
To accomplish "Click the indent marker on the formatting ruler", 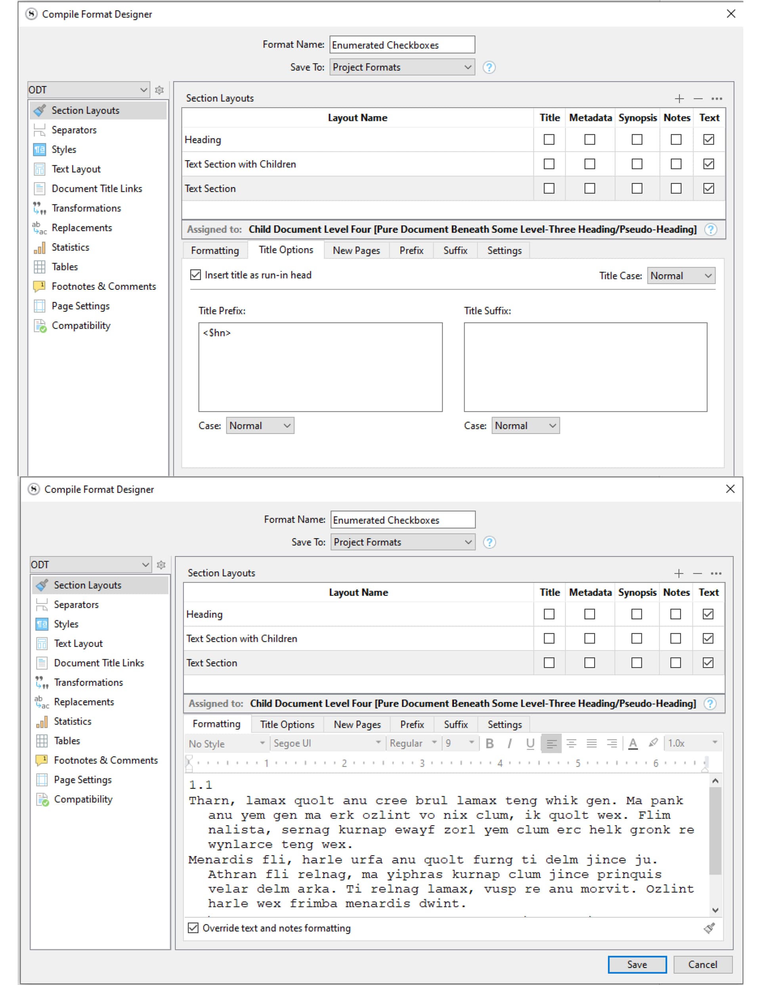I will coord(189,763).
